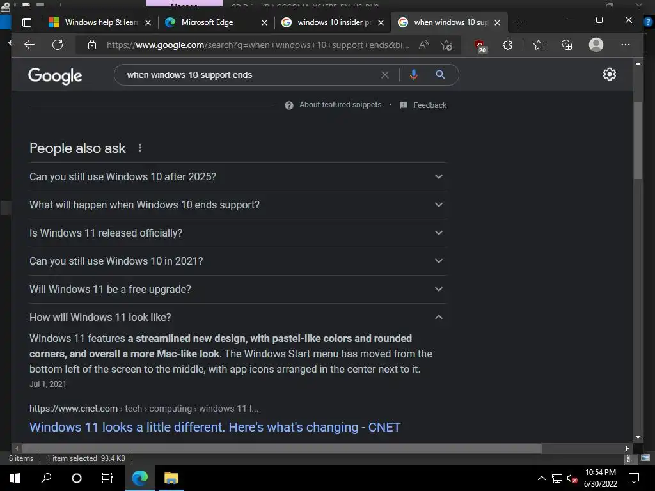Open Google quick settings gear

pos(610,74)
